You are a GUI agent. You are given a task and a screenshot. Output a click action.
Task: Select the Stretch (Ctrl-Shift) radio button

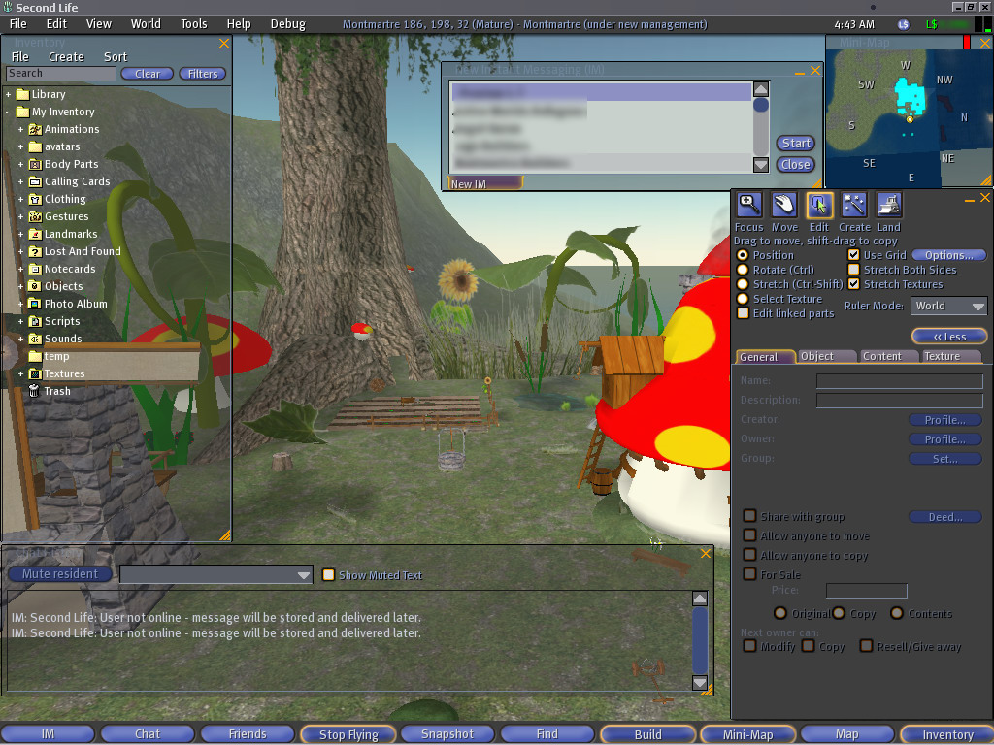[x=743, y=284]
